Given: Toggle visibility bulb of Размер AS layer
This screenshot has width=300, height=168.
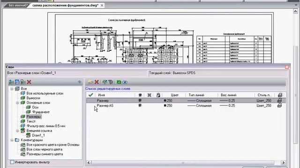Looking at the screenshot, I should tap(140, 105).
